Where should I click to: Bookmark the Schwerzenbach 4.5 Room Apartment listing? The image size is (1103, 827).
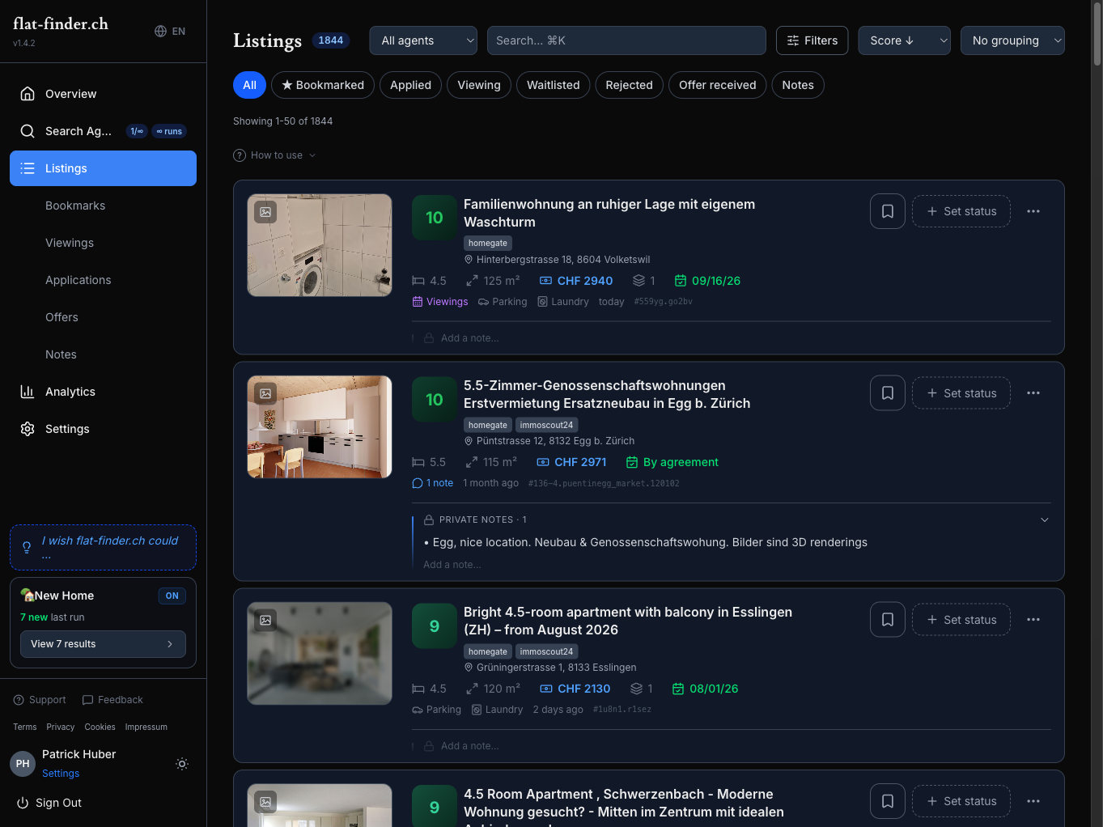887,801
